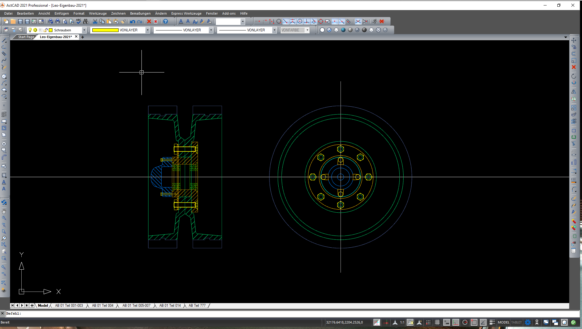Click the red X in right toolbar
Screen dimensions: 582x329
pos(574,67)
